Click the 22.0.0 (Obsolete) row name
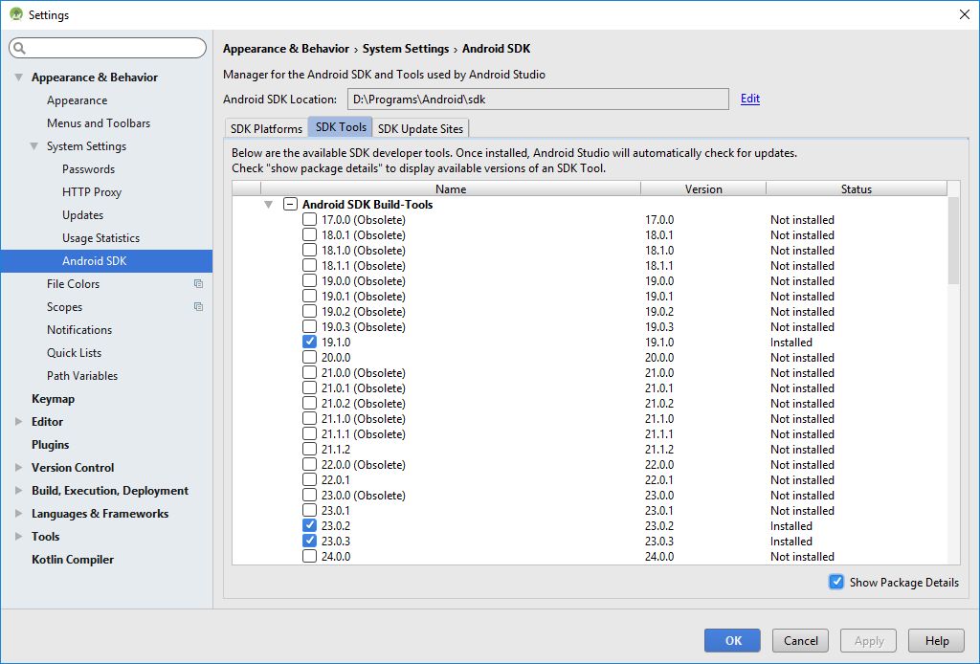 363,465
